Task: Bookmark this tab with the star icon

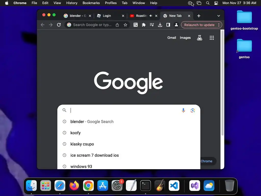Action: coord(125,25)
